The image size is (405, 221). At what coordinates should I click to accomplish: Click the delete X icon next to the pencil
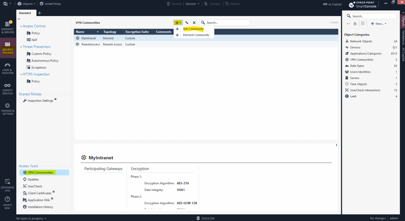click(x=194, y=22)
